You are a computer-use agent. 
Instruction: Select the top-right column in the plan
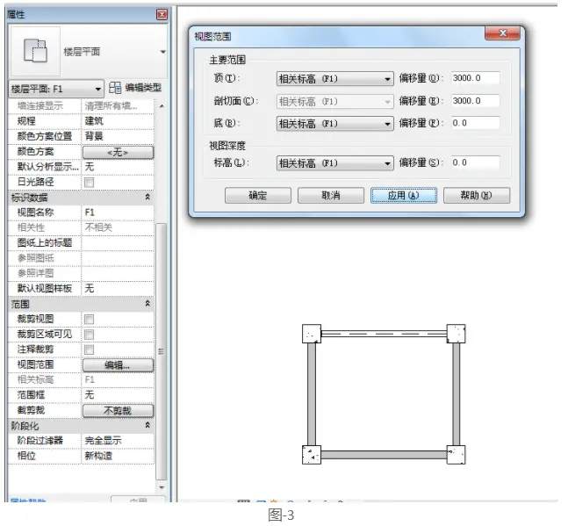(x=456, y=334)
